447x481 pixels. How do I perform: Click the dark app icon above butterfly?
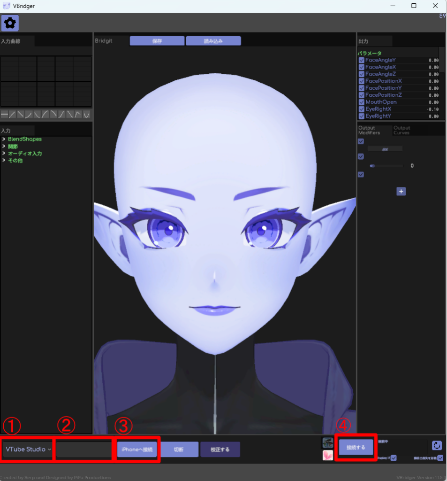click(x=327, y=442)
